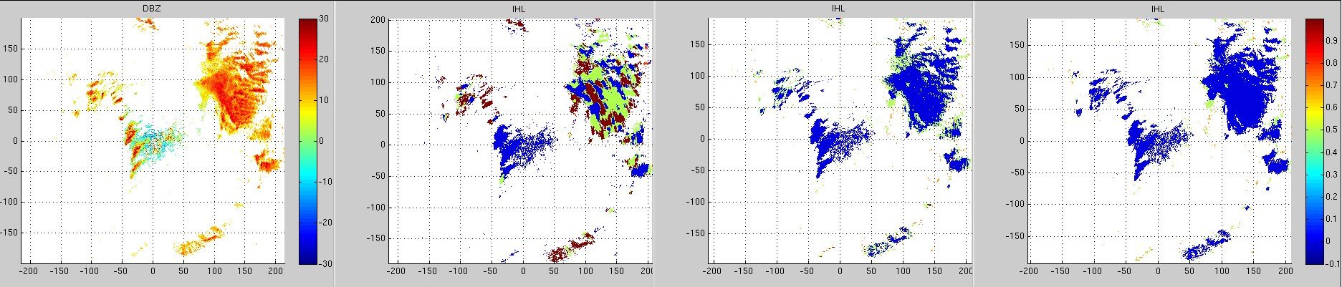Click the "20" tick label beside DBZ colorbar

click(323, 59)
